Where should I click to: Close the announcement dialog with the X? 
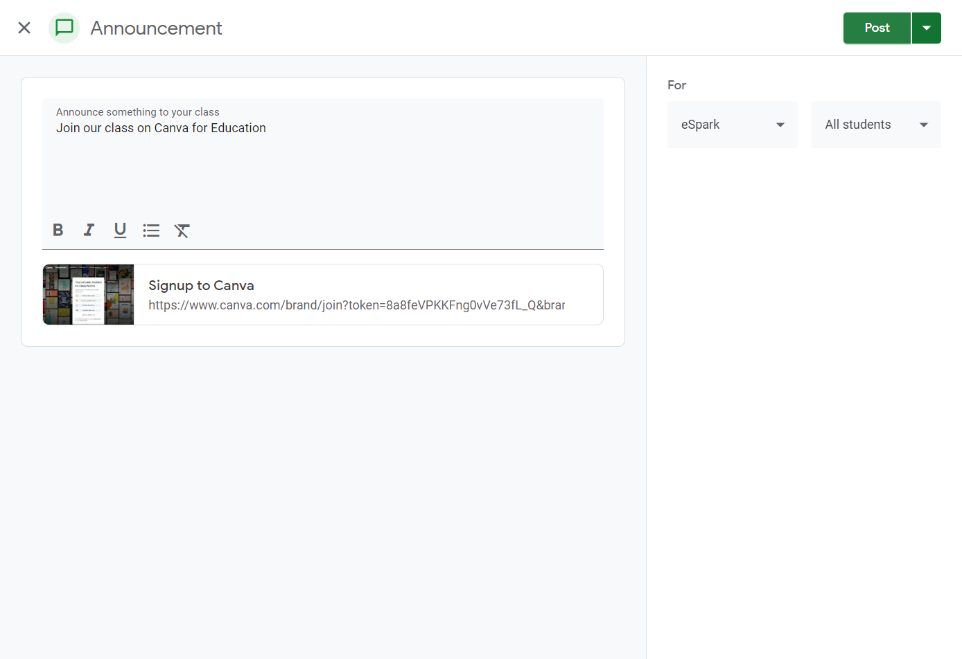pyautogui.click(x=24, y=28)
